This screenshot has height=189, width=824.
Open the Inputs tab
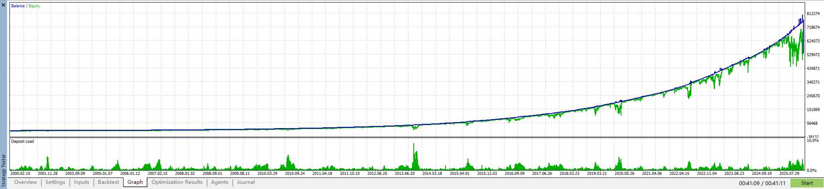click(x=82, y=182)
